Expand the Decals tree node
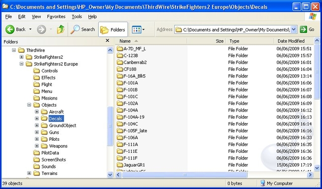This screenshot has width=322, height=189. [x=37, y=119]
